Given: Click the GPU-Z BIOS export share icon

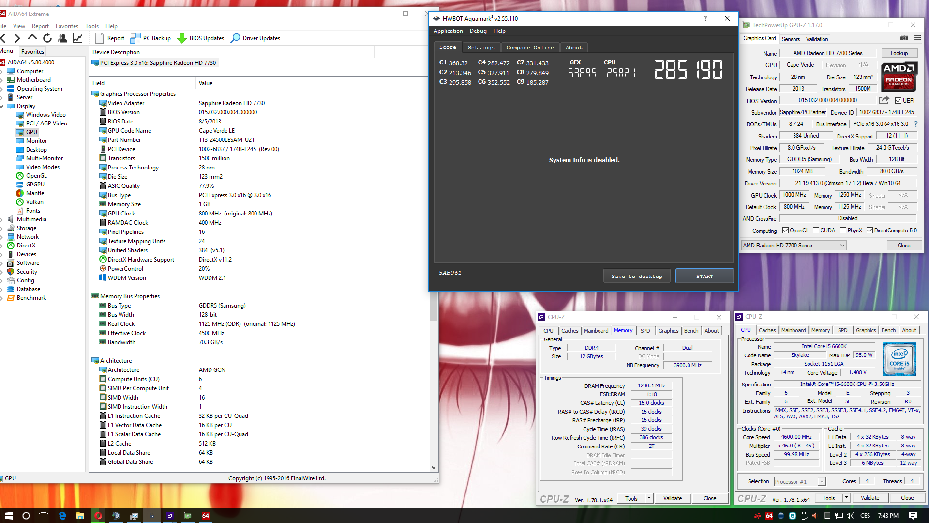Looking at the screenshot, I should (884, 100).
